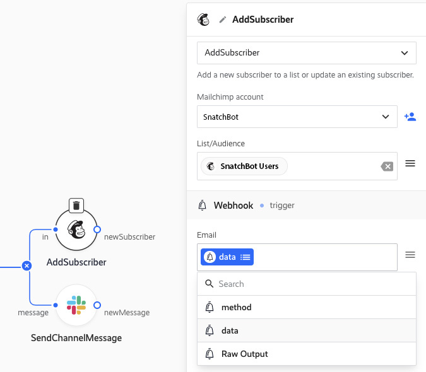Image resolution: width=426 pixels, height=372 pixels.
Task: Click the Mailchimp icon inside SnatchBot Users chip
Action: pyautogui.click(x=211, y=166)
